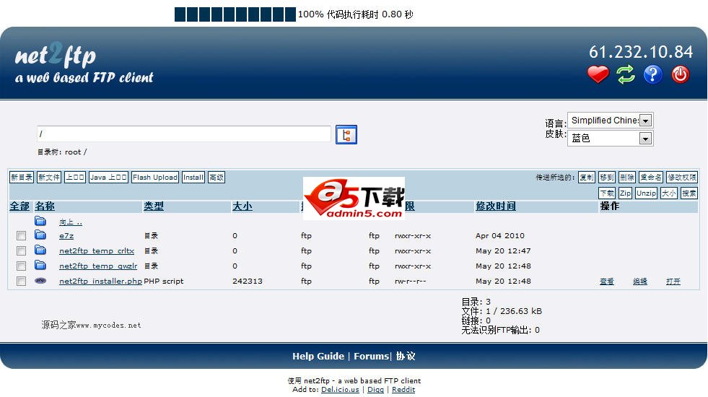Click the 复制 copy button
The image size is (708, 397).
pos(587,178)
